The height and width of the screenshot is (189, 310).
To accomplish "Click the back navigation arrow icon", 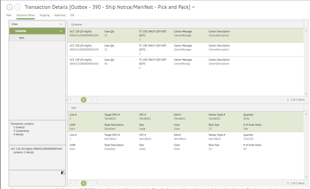I will click(x=9, y=7).
